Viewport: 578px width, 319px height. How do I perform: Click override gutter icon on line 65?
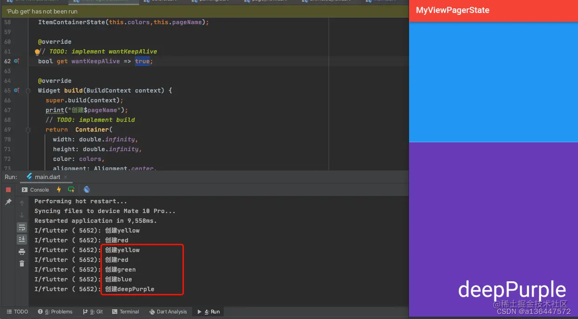pyautogui.click(x=16, y=91)
